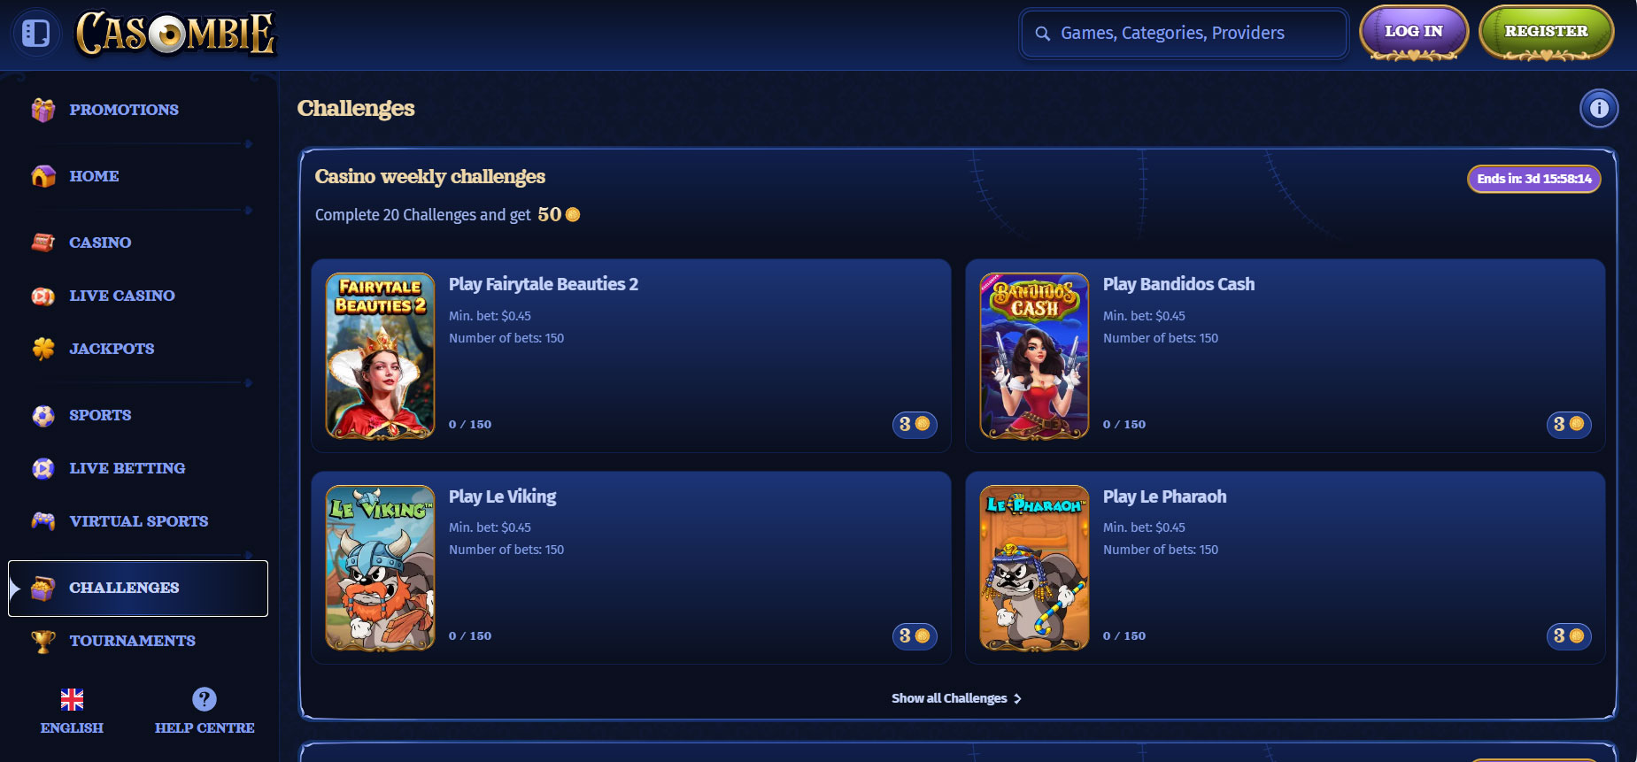The image size is (1637, 762).
Task: Click the Casino slot icon
Action: [43, 242]
